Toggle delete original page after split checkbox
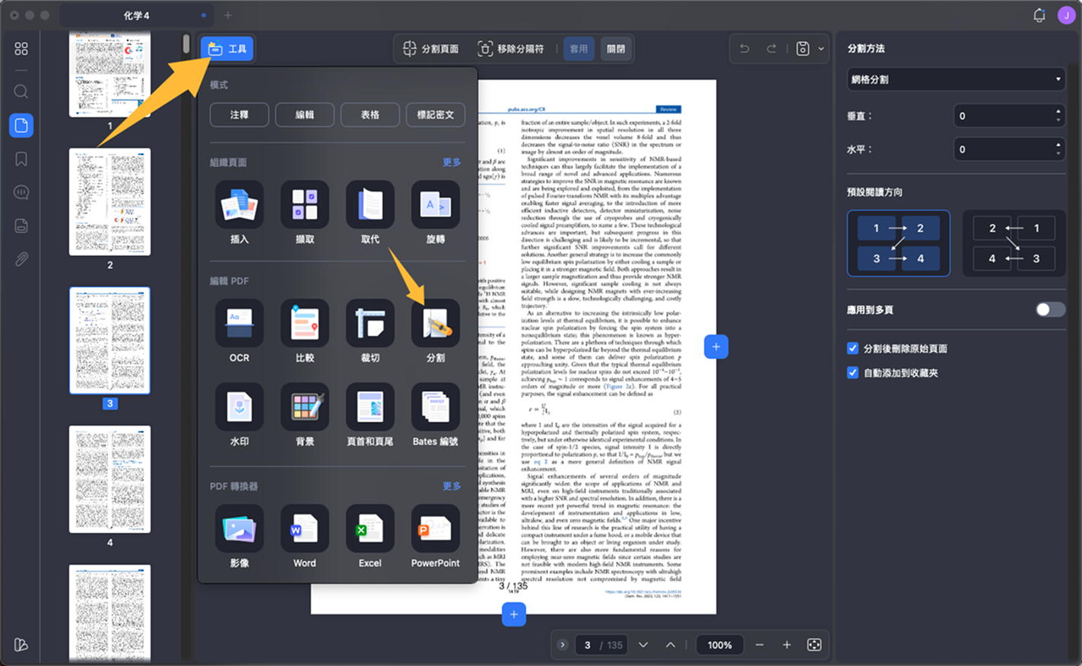This screenshot has width=1082, height=666. 853,348
